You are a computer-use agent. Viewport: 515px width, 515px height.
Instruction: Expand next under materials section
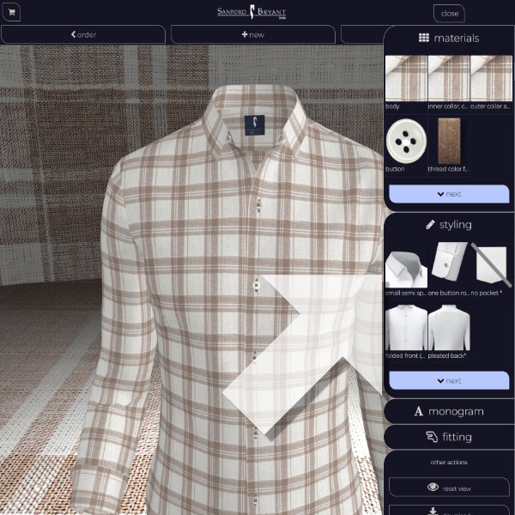448,194
